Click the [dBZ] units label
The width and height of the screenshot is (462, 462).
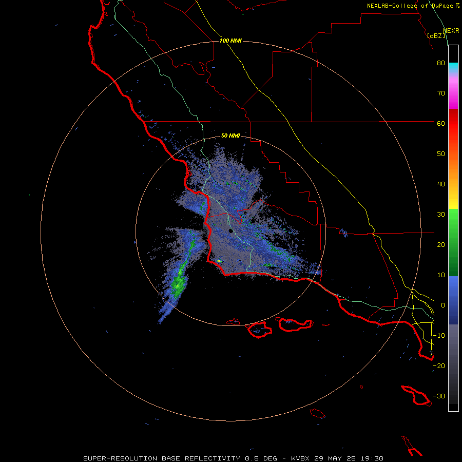[436, 36]
